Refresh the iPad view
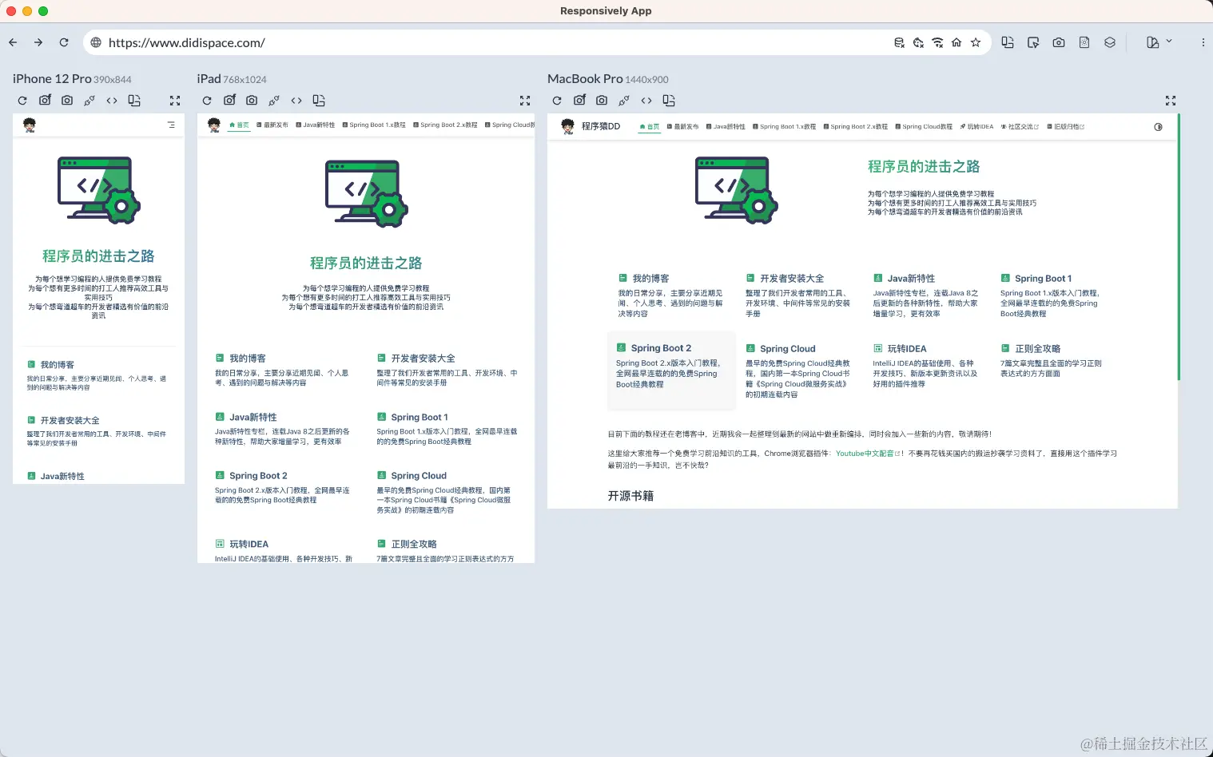This screenshot has width=1213, height=757. coord(207,101)
